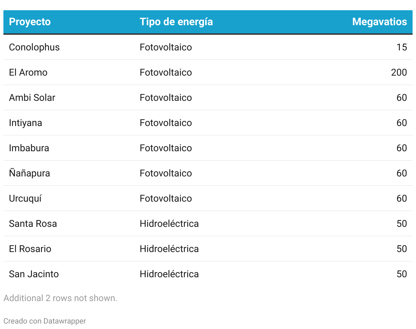The height and width of the screenshot is (329, 416).
Task: Select the El Aromo row name
Action: coord(28,72)
